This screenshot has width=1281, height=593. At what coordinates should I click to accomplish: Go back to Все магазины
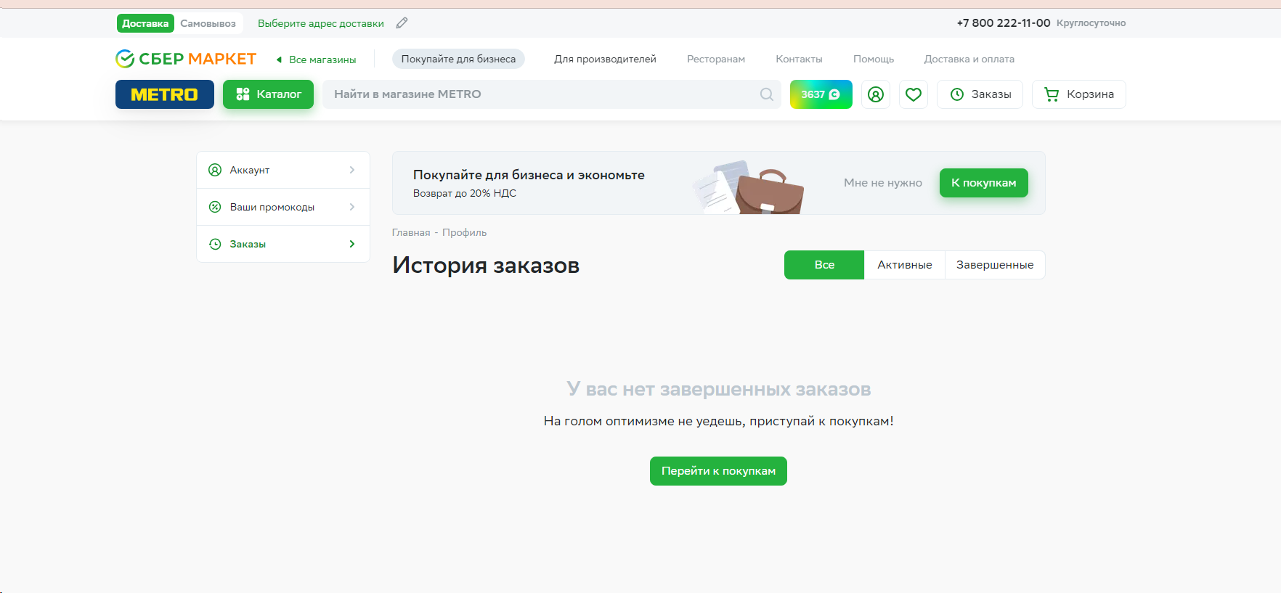317,60
